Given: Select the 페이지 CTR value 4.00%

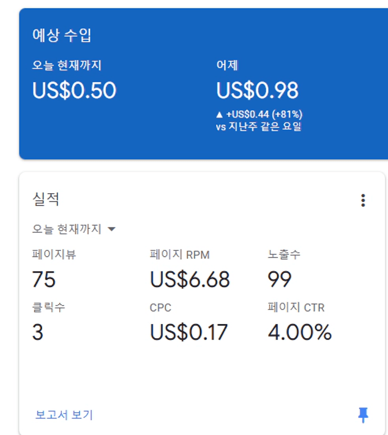Looking at the screenshot, I should (x=299, y=332).
